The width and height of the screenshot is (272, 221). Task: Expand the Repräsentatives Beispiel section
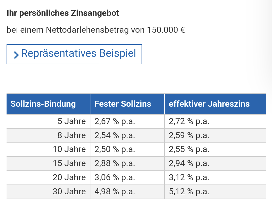[78, 54]
